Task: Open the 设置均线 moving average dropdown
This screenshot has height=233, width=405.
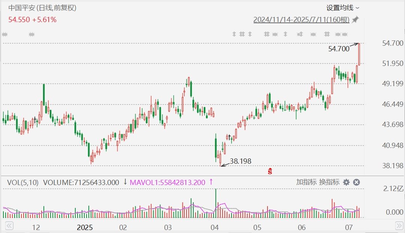Action: [342, 8]
